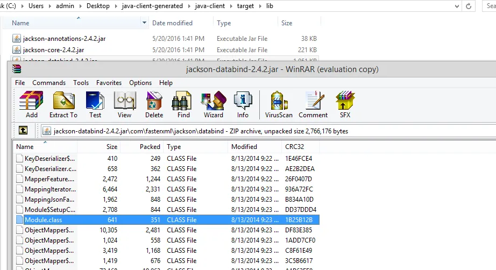
Task: Expand chevron after Users in breadcrumb
Action: pyautogui.click(x=49, y=6)
